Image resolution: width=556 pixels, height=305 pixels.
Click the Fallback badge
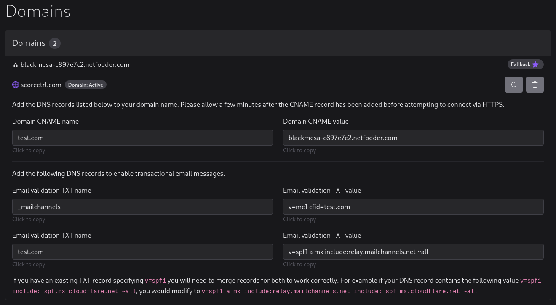[x=521, y=64]
